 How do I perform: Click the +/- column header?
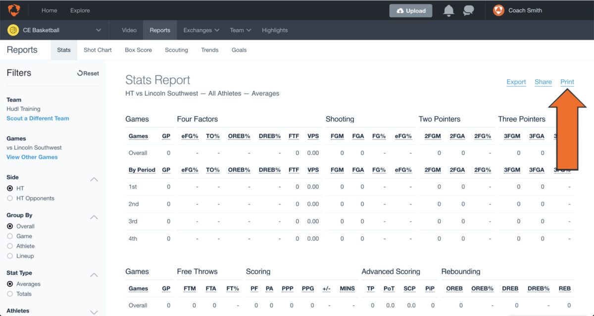326,289
